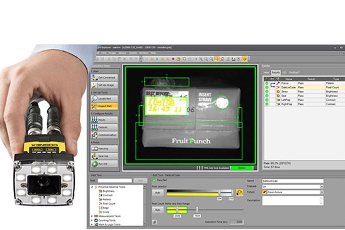Click the highlighted zoom magnifier toolbar icon

pos(217,59)
